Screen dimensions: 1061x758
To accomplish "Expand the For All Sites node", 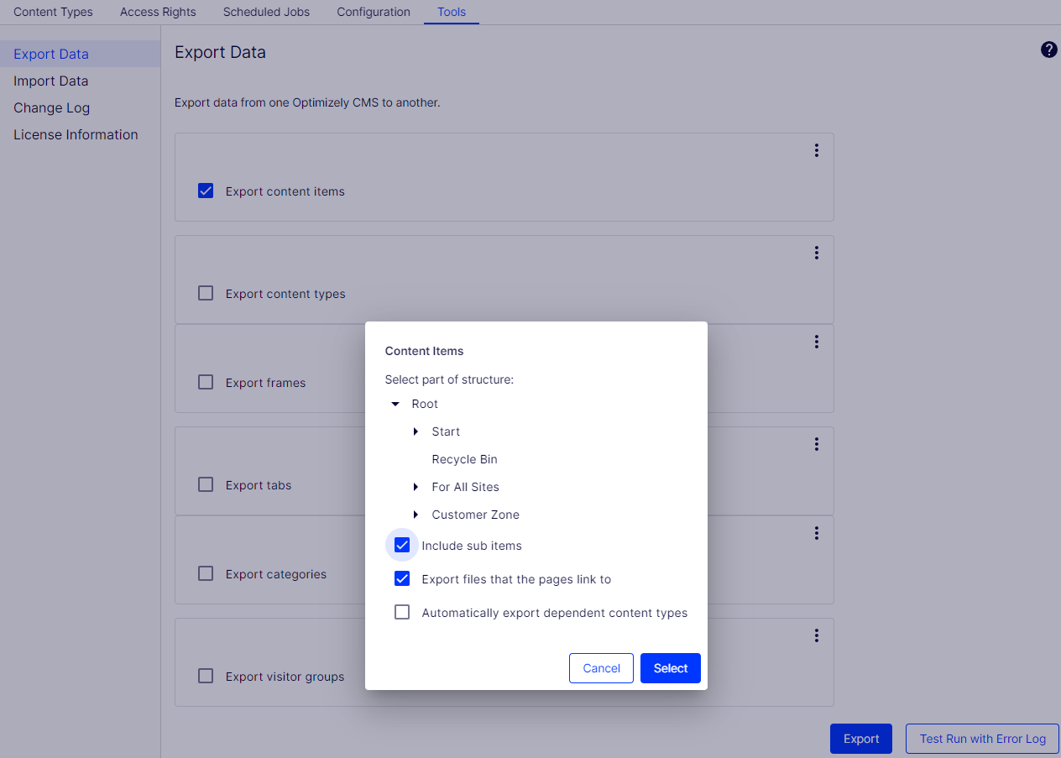I will (x=416, y=487).
